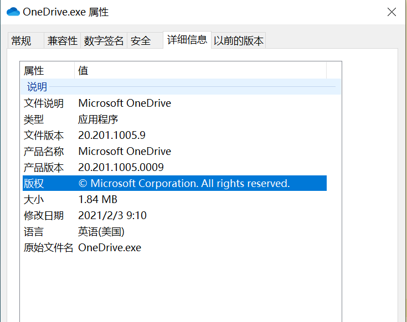Click the 英语(美国) language value
Screen dimensions: 407x322
[x=101, y=232]
